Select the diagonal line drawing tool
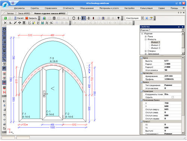Screen dimensions: 187x141 (x=15, y=23)
